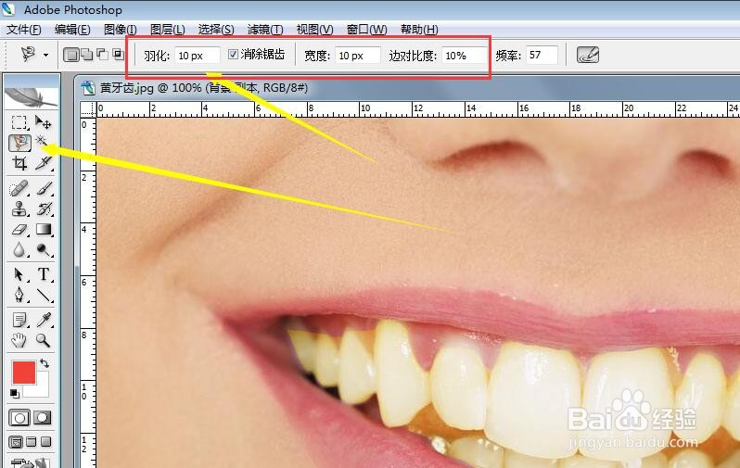This screenshot has width=740, height=468.
Task: Open the 编辑(E) Edit menu
Action: [x=72, y=30]
